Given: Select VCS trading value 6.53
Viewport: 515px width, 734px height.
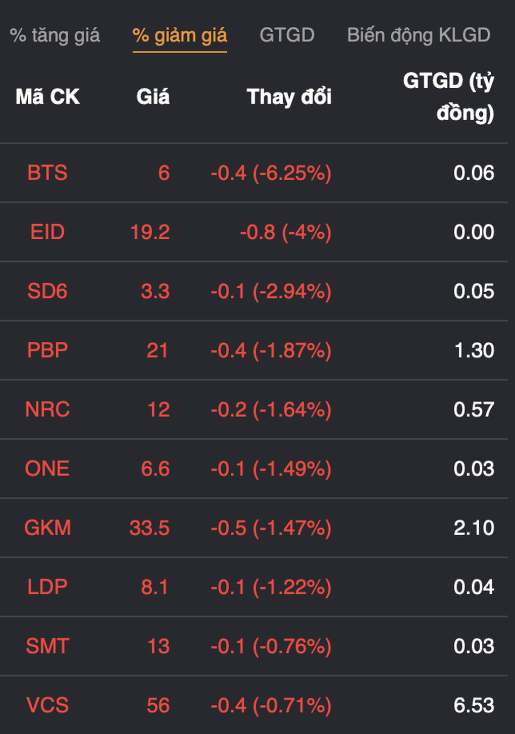Looking at the screenshot, I should [x=474, y=705].
